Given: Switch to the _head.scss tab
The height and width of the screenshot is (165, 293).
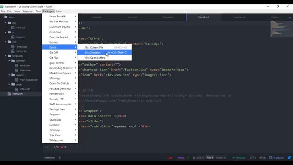Looking at the screenshot, I should [168, 17].
